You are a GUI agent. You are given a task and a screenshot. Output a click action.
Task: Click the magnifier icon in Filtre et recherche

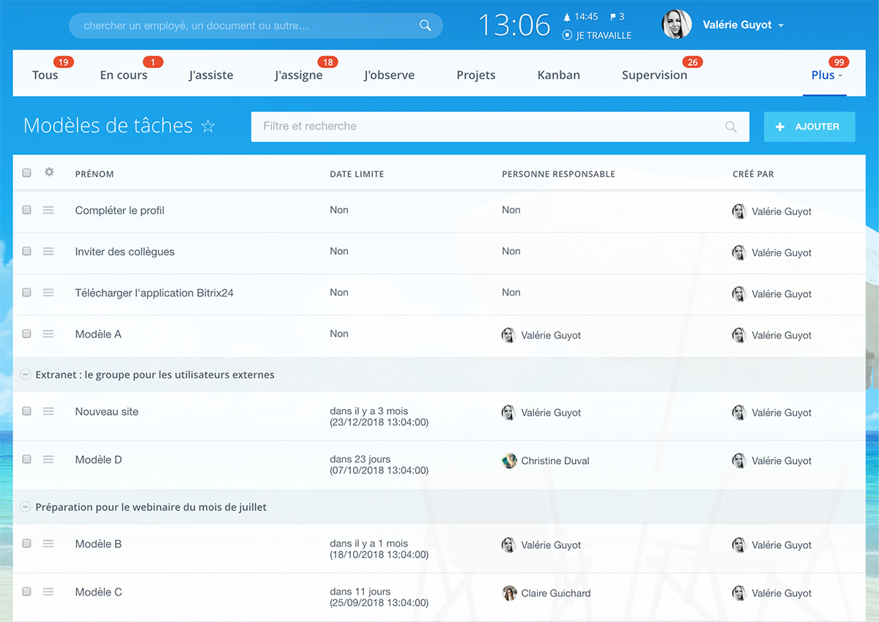coord(730,127)
